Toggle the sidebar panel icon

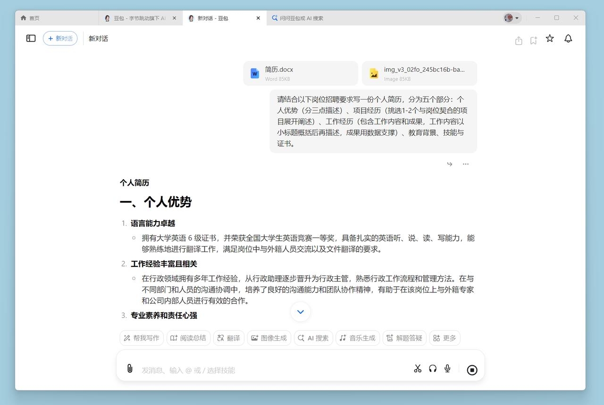(x=31, y=38)
